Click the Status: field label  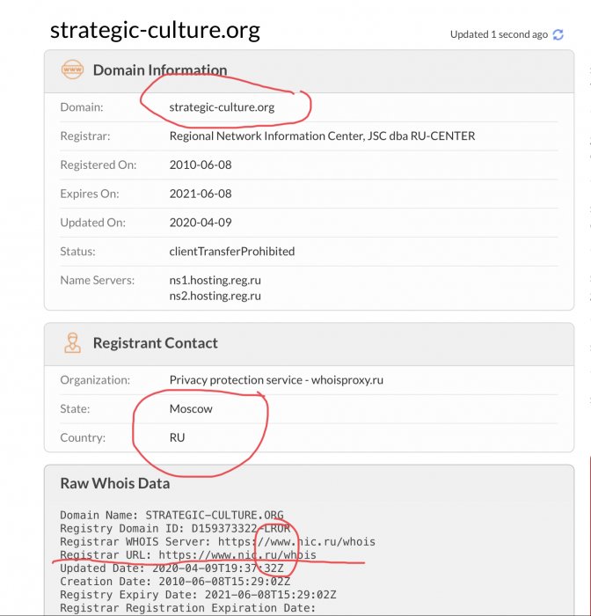coord(77,252)
